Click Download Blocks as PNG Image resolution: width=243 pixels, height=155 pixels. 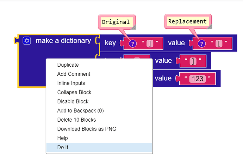point(87,129)
